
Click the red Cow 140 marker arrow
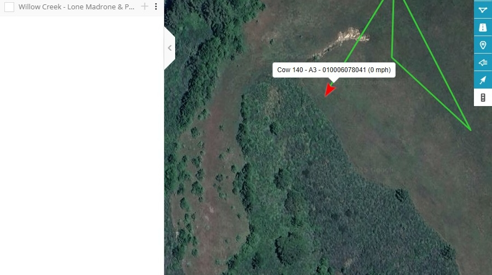click(329, 90)
